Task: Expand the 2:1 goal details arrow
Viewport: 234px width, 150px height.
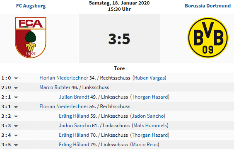Action: [x=16, y=97]
